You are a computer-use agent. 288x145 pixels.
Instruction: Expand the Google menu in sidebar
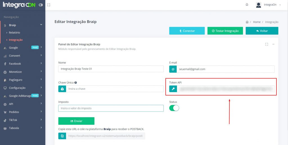tap(22, 48)
